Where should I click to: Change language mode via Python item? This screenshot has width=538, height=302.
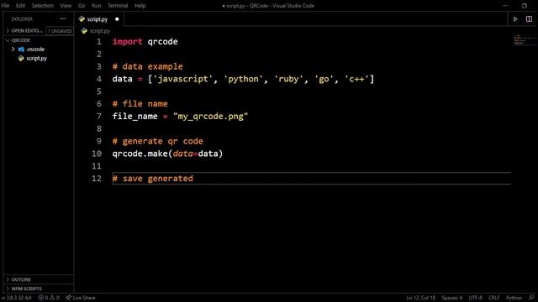click(514, 298)
